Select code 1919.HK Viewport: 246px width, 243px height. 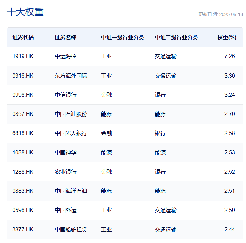(23, 56)
